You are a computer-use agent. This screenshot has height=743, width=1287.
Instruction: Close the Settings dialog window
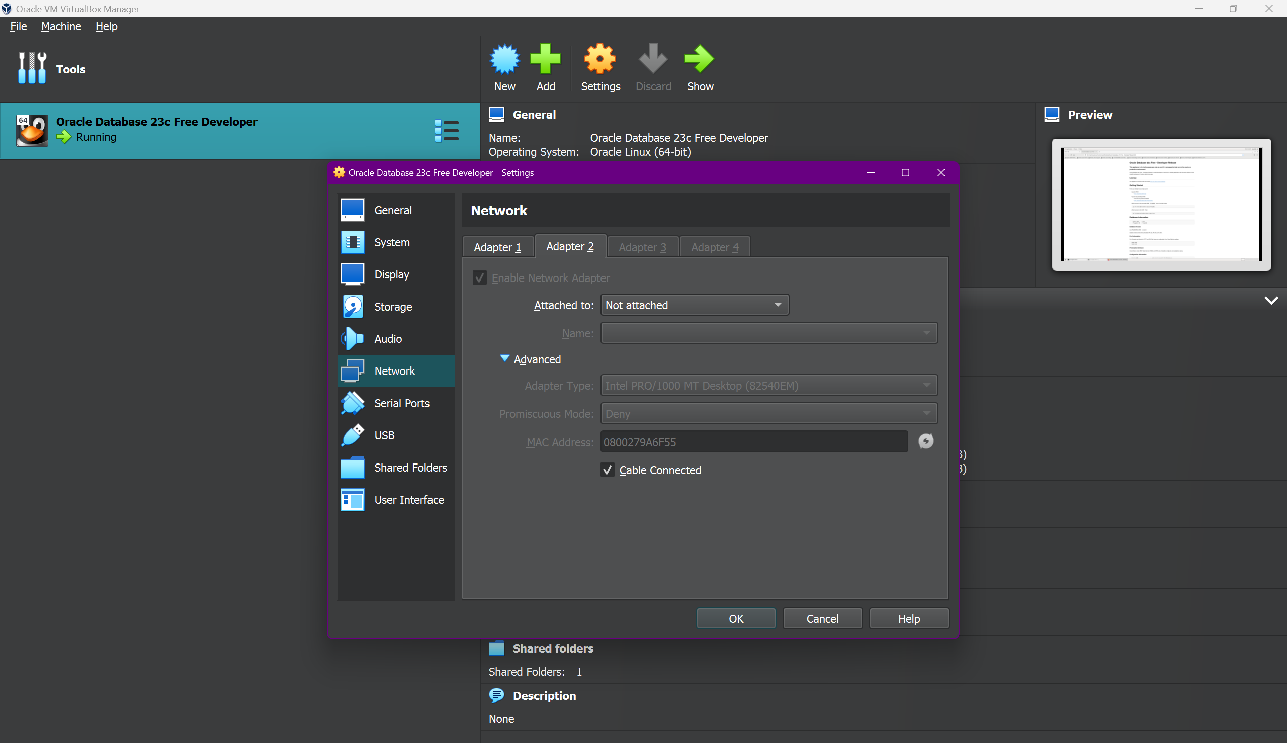coord(941,173)
